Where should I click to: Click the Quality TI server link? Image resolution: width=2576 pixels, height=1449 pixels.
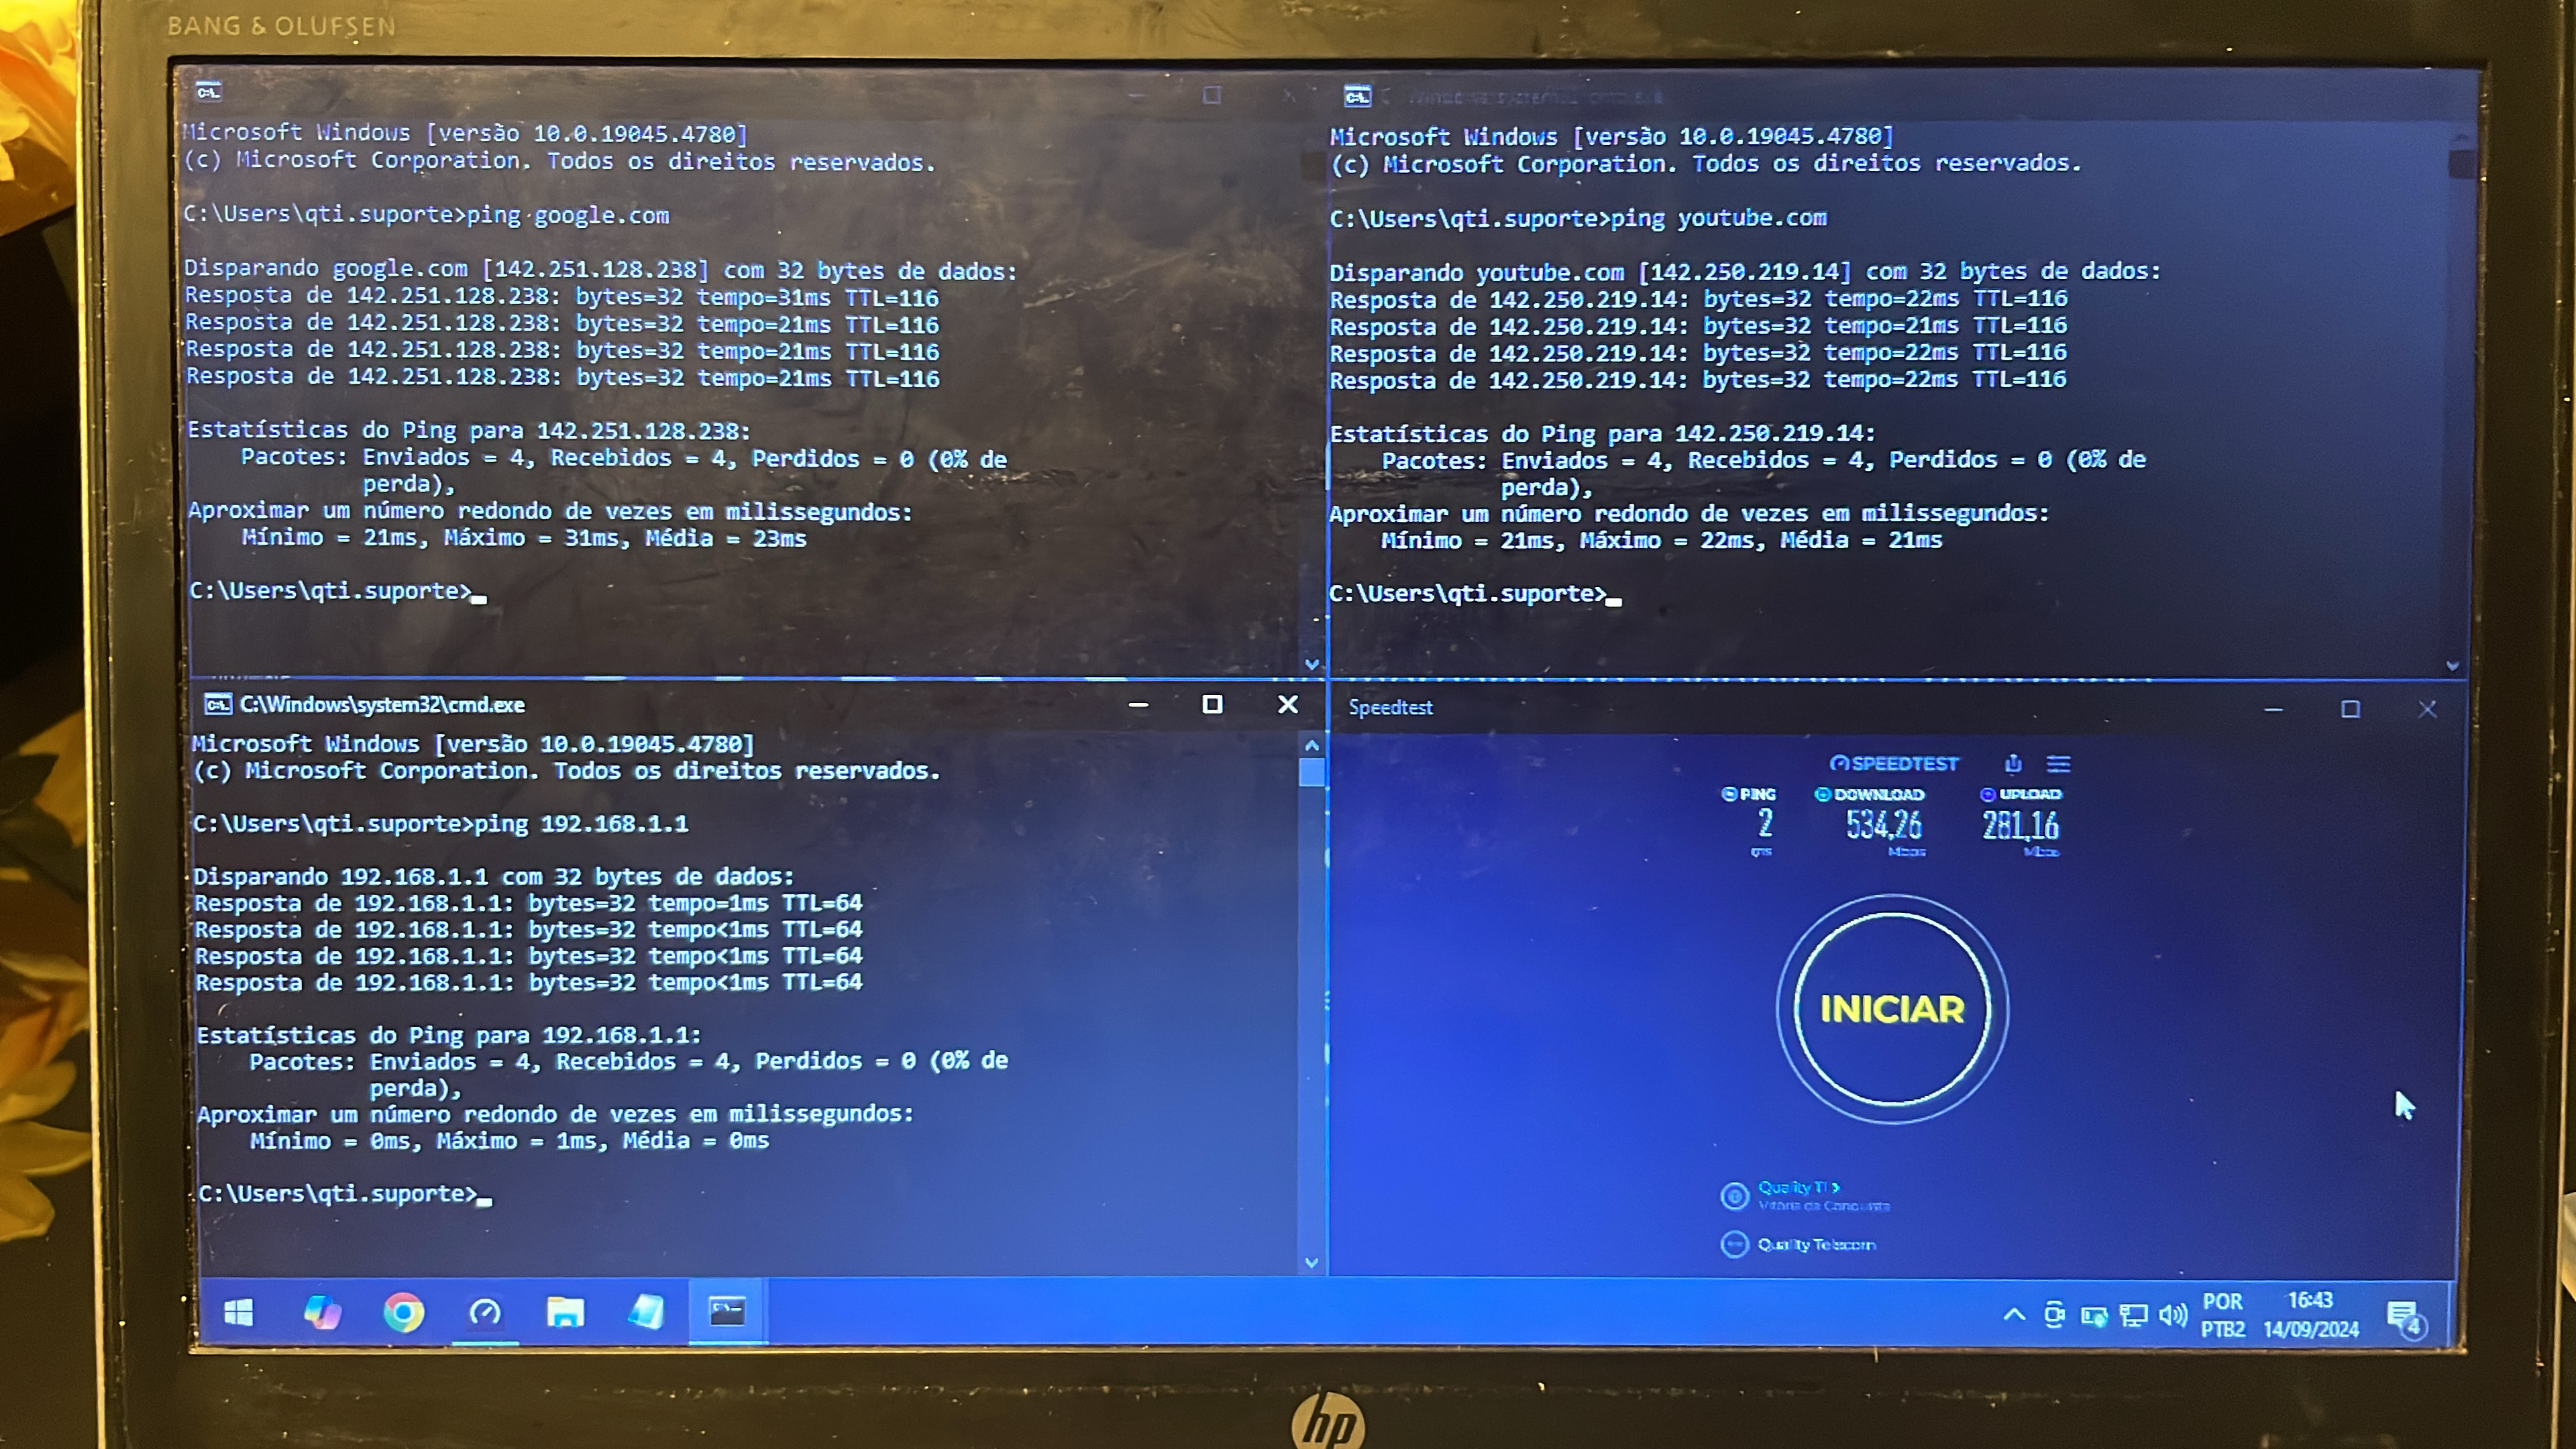pos(1797,1188)
